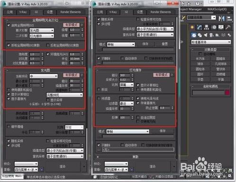This screenshot has width=236, height=182.
Task: Select the Geometry category icon
Action: [194, 35]
